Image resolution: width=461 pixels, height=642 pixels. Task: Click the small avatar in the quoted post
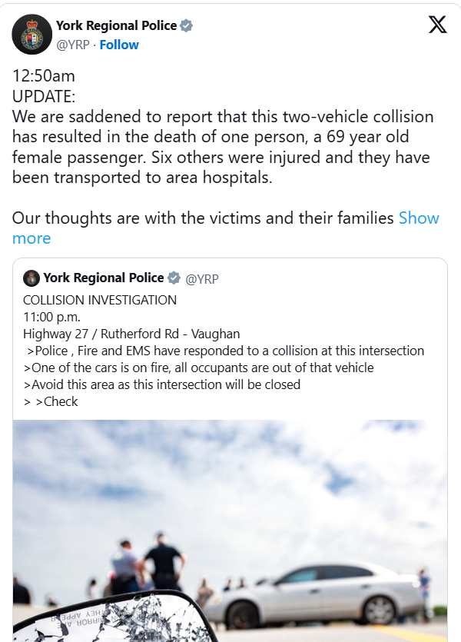(x=32, y=278)
